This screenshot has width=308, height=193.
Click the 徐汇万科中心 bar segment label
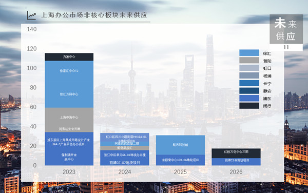coord(69,94)
